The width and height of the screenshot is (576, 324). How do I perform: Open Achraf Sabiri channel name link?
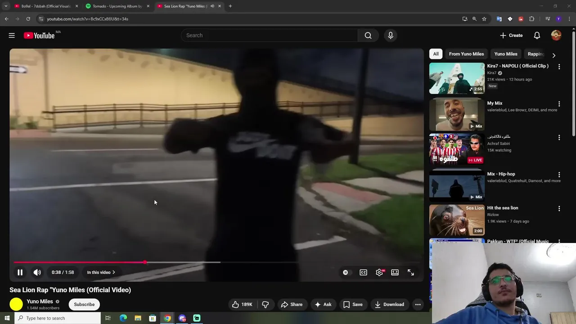click(499, 144)
